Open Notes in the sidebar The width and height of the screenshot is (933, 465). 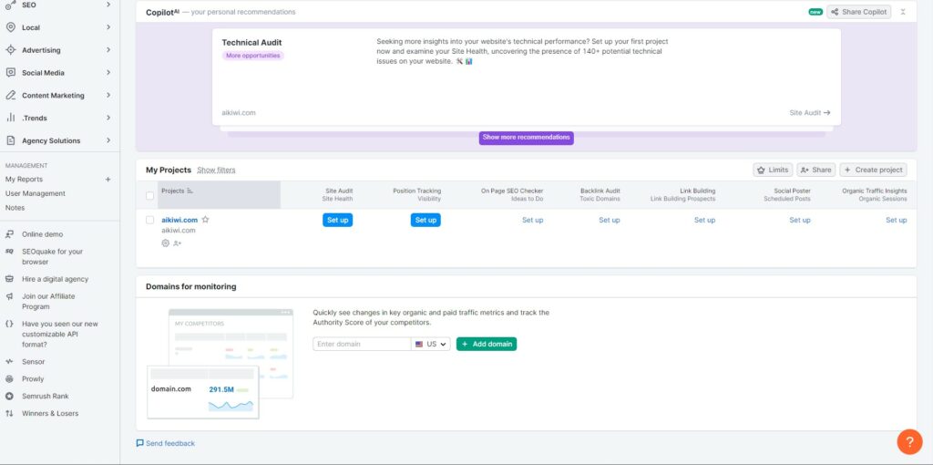15,208
